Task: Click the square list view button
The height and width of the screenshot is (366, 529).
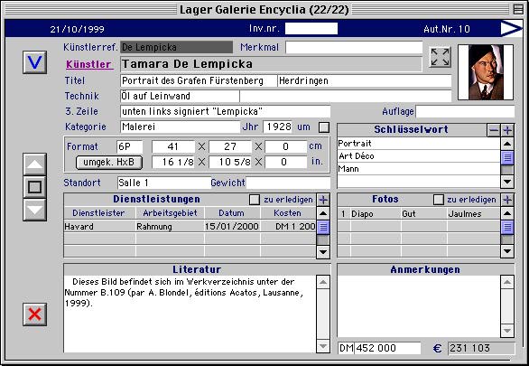Action: click(x=34, y=187)
